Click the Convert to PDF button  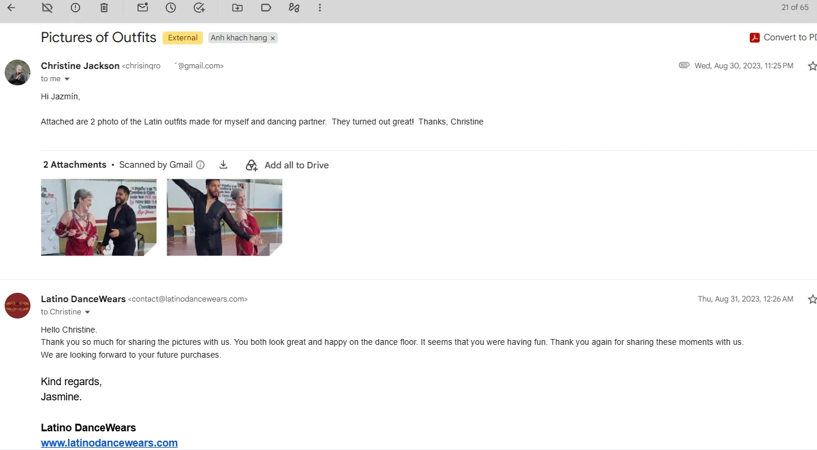click(783, 37)
